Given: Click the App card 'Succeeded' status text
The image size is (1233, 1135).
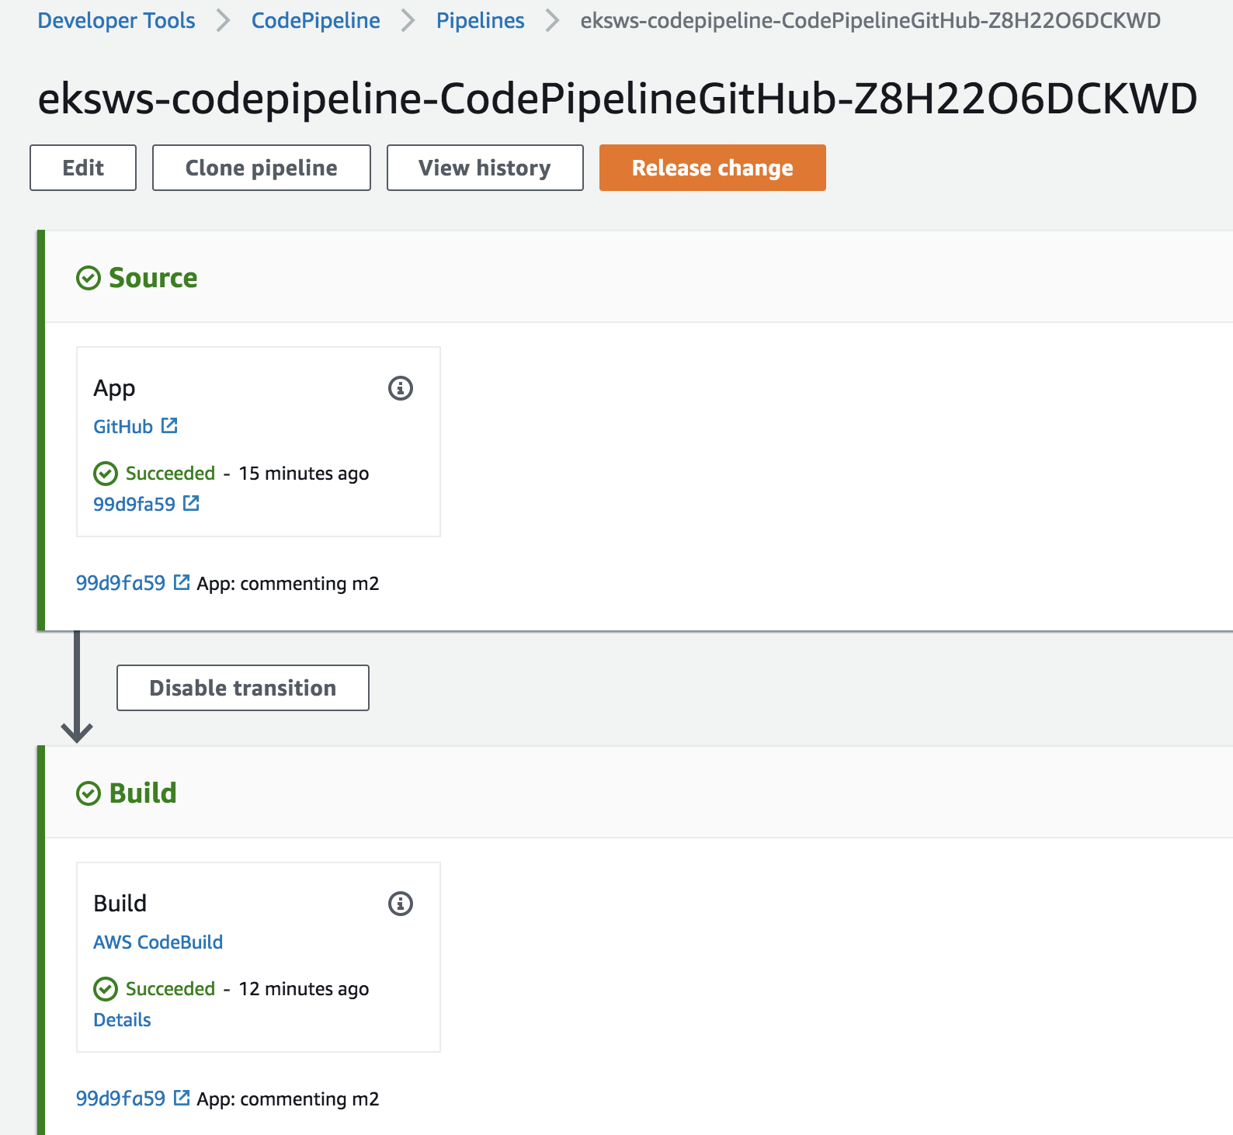Looking at the screenshot, I should [x=170, y=474].
